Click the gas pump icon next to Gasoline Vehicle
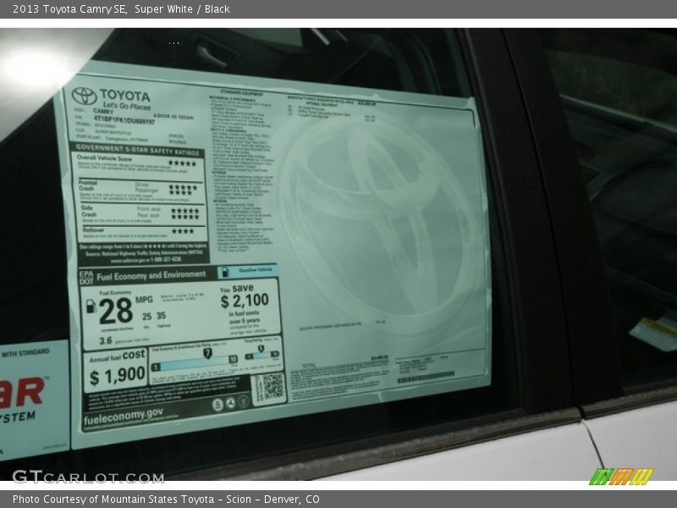 (x=225, y=272)
